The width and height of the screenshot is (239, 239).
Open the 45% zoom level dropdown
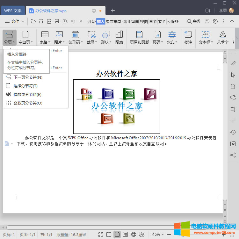click(x=163, y=235)
